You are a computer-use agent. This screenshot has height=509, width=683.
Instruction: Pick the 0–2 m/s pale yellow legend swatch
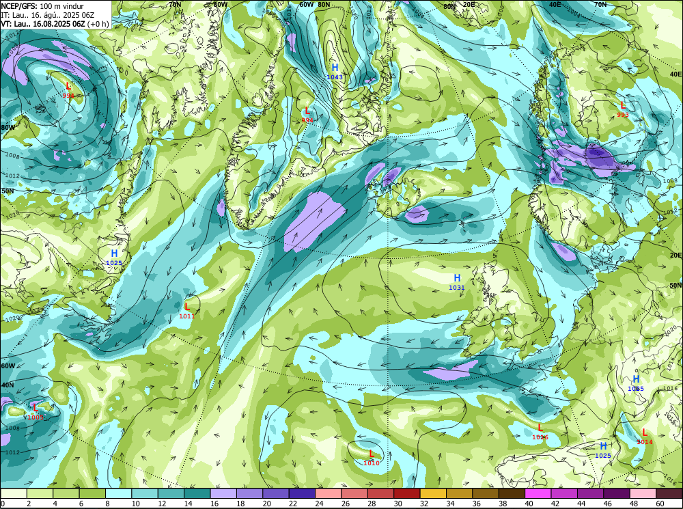coord(14,493)
